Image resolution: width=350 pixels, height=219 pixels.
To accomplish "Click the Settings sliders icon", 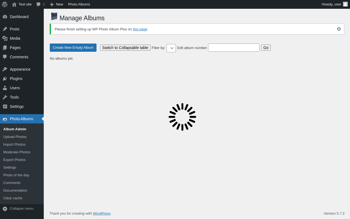I will pos(5,106).
